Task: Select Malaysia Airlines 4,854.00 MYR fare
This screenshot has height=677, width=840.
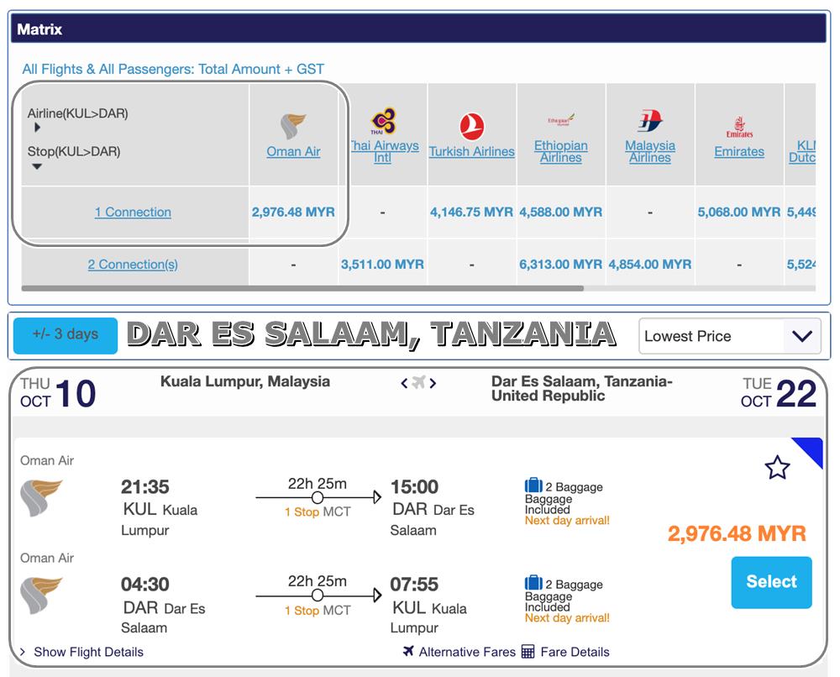Action: click(x=650, y=265)
